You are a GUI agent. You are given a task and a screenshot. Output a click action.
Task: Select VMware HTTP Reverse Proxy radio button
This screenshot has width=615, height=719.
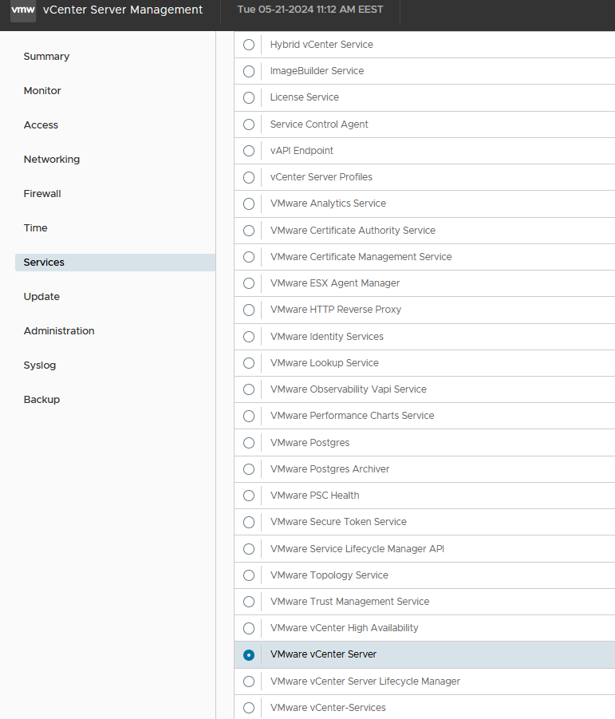coord(249,310)
